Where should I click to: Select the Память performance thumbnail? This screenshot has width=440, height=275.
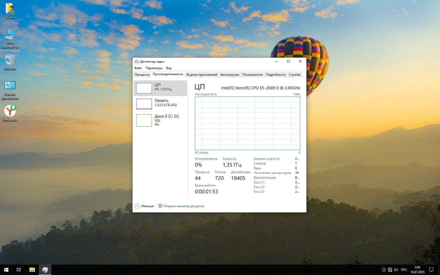pos(160,104)
